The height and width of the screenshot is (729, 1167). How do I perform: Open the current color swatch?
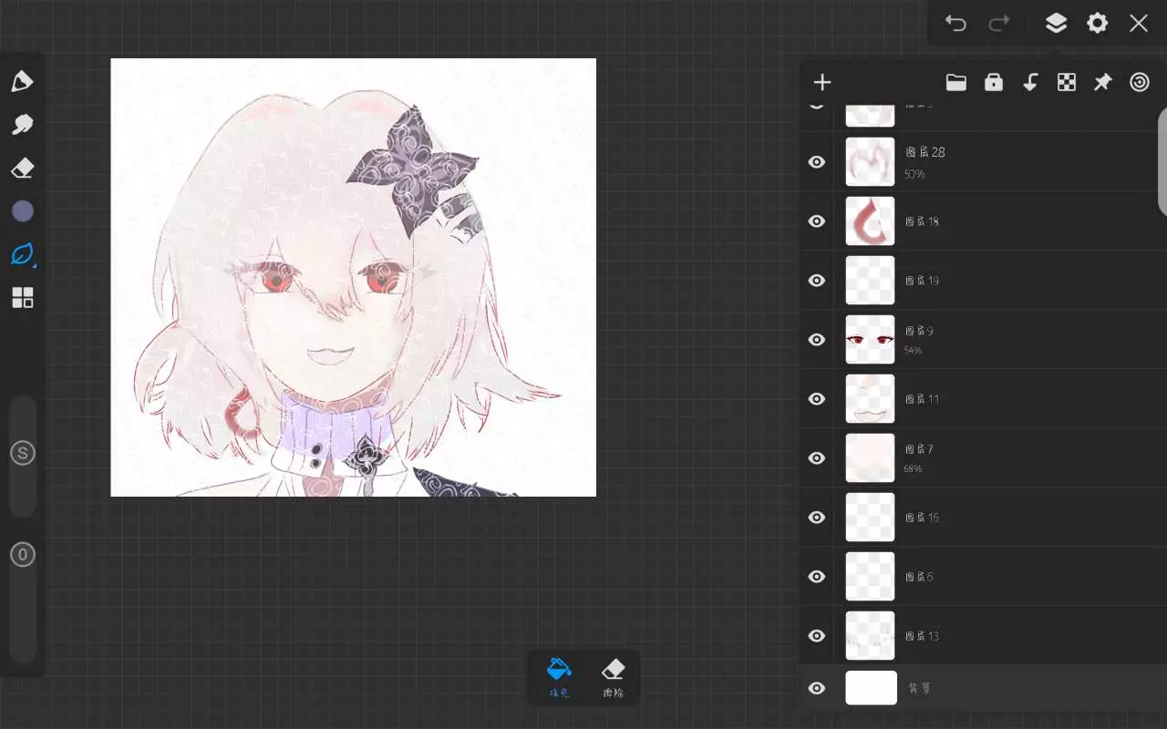click(x=22, y=211)
